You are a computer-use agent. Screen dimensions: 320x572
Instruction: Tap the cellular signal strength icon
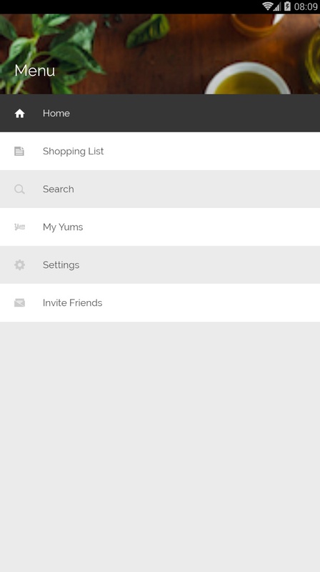(x=278, y=6)
